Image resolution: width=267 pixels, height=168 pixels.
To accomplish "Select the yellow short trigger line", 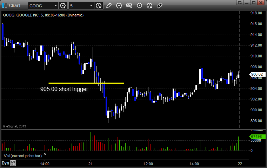I will [86, 83].
